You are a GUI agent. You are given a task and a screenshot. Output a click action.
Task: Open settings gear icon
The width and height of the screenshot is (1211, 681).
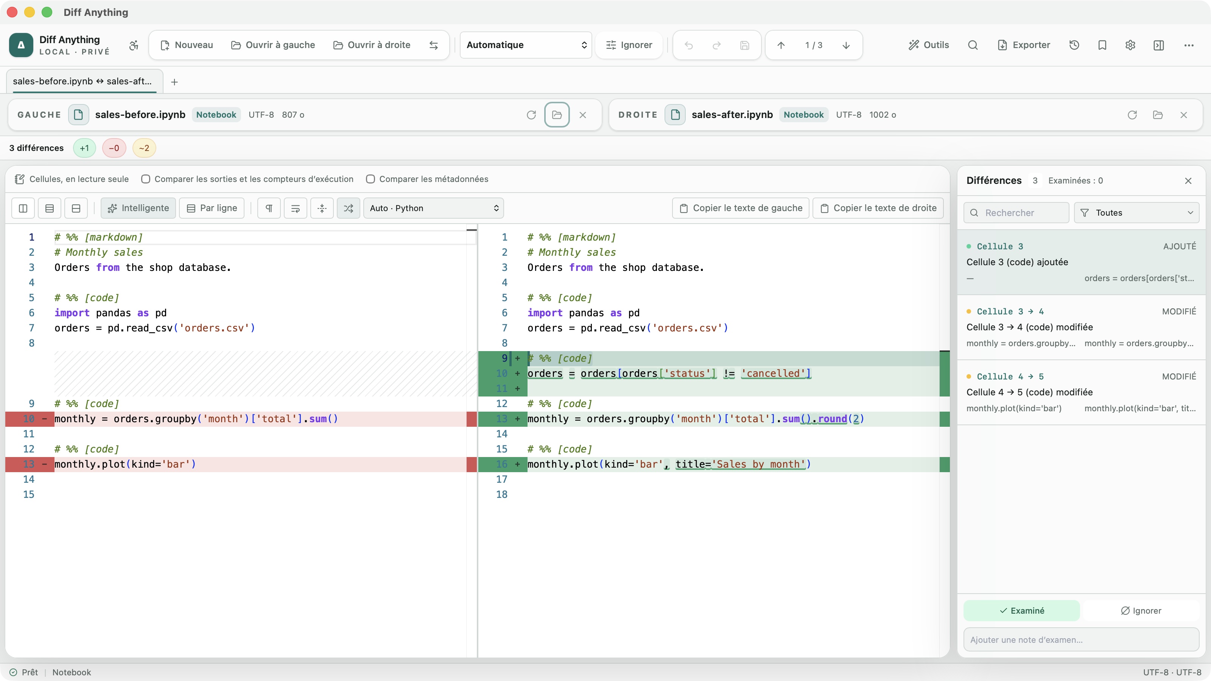click(x=1131, y=45)
